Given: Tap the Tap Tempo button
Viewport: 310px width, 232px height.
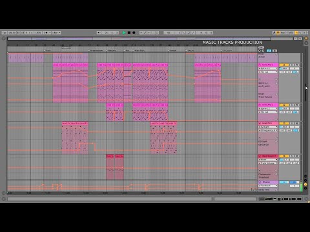Looking at the screenshot, I should (5, 33).
